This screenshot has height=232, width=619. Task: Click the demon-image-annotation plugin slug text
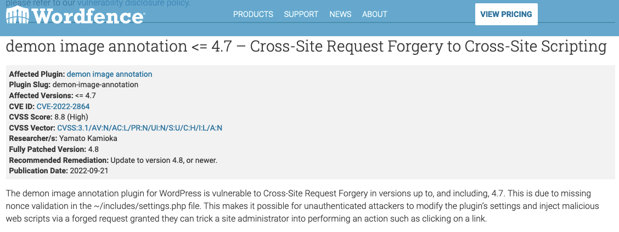[95, 85]
